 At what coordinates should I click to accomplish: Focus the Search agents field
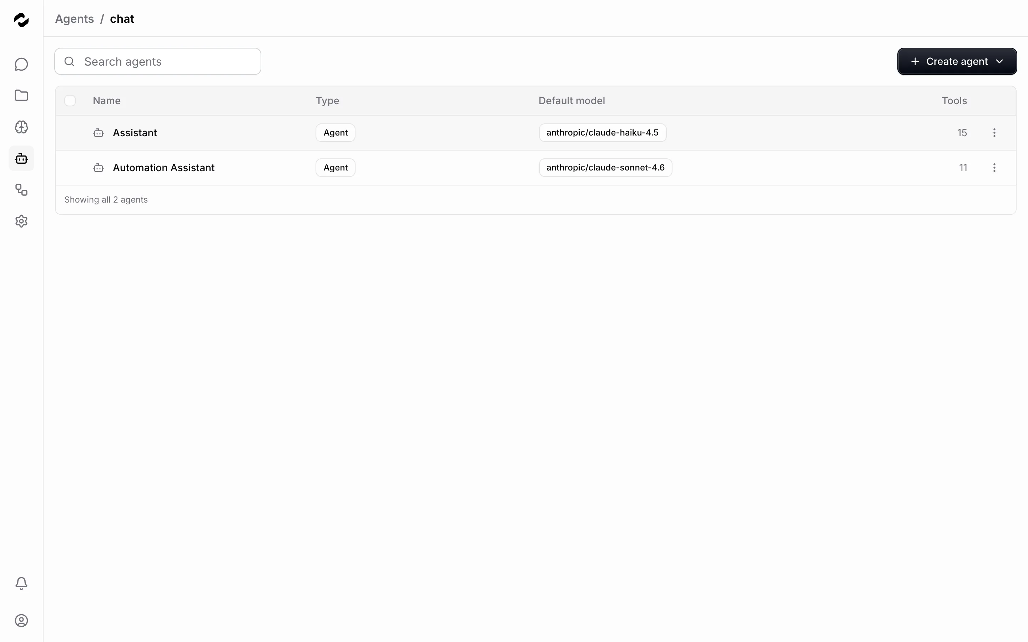(x=158, y=62)
